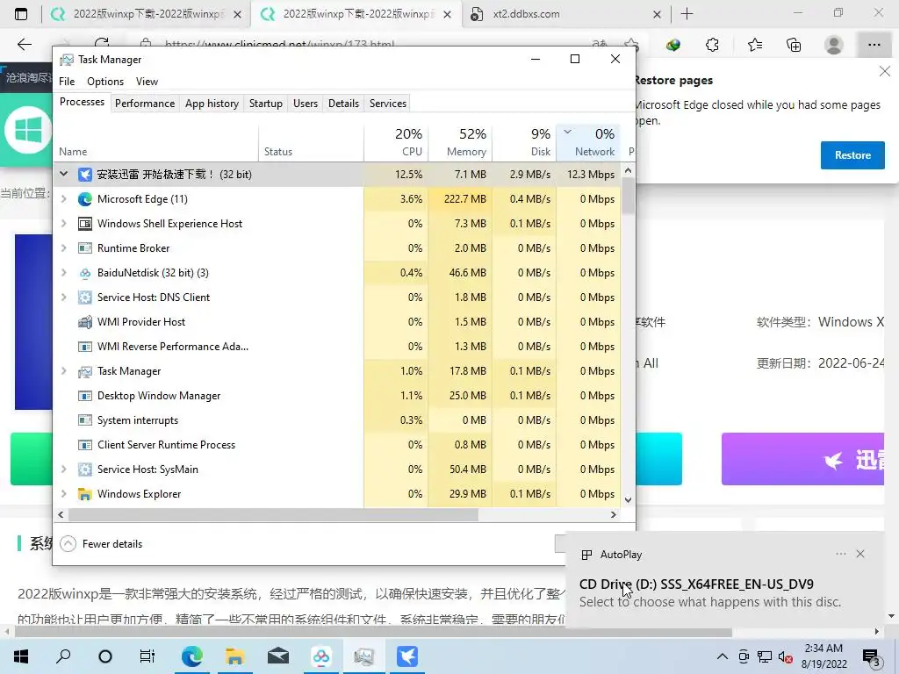Expand the BaiduNetdisk (32 bit) group
899x674 pixels.
(x=63, y=273)
